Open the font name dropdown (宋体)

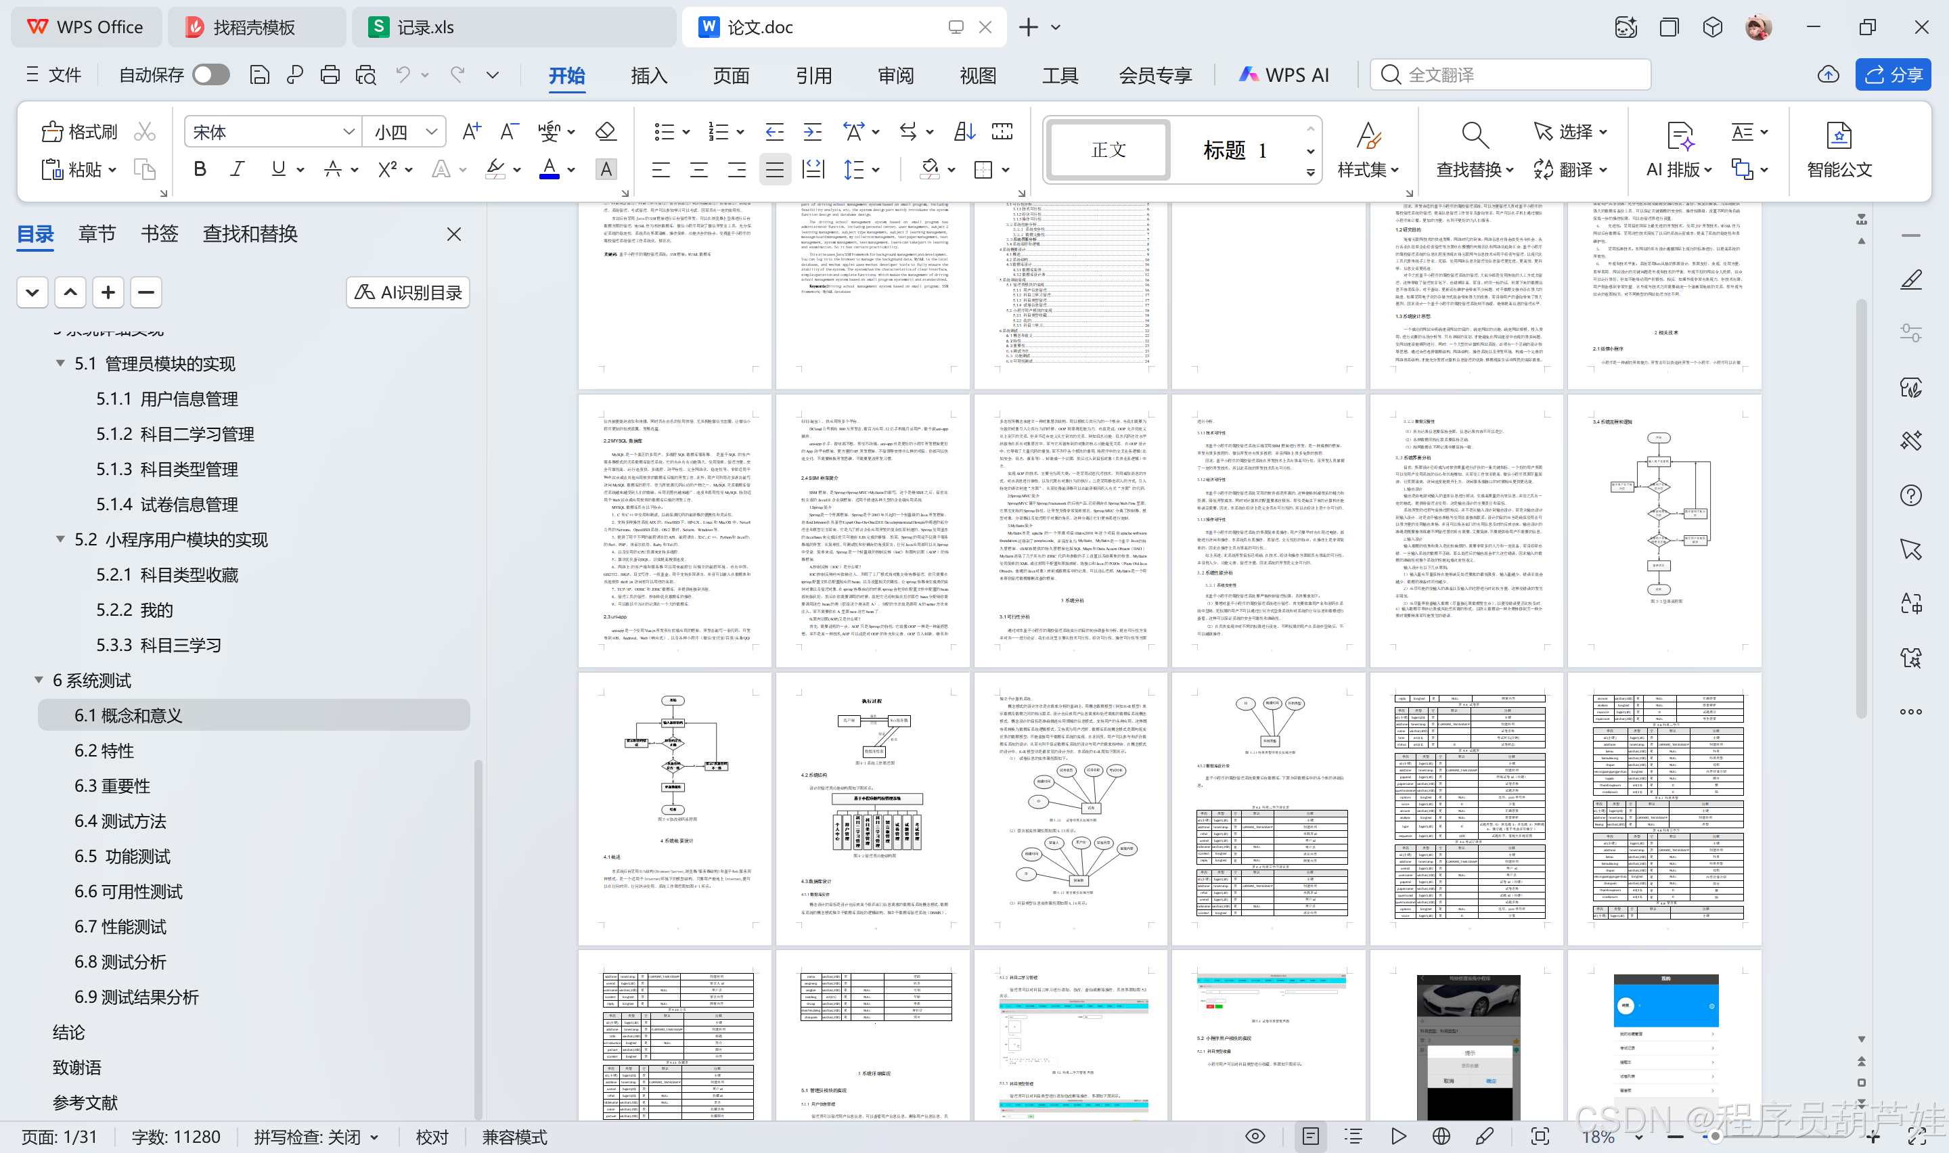point(349,131)
